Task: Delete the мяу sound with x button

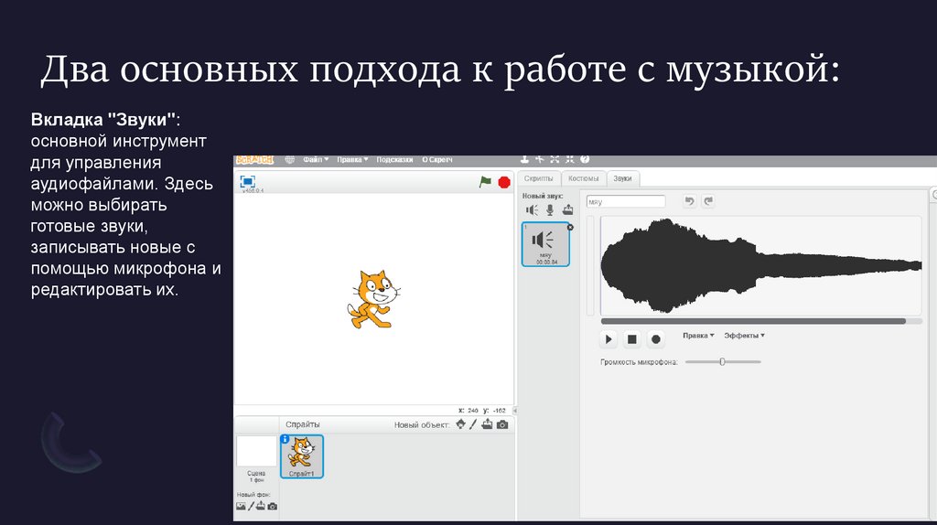Action: click(x=570, y=227)
